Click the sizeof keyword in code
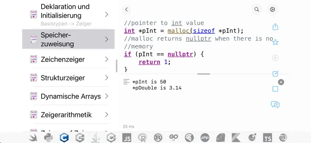The image size is (311, 143). click(204, 31)
